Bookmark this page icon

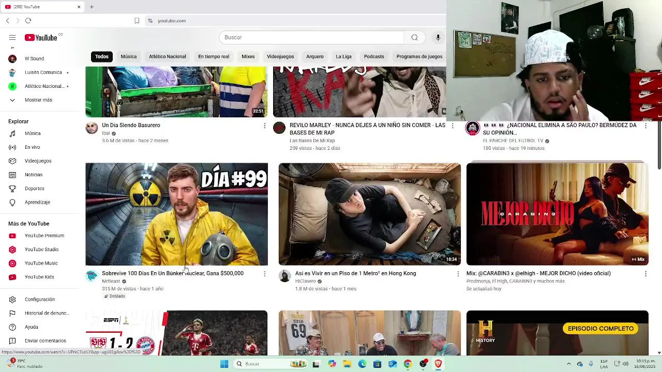137,21
